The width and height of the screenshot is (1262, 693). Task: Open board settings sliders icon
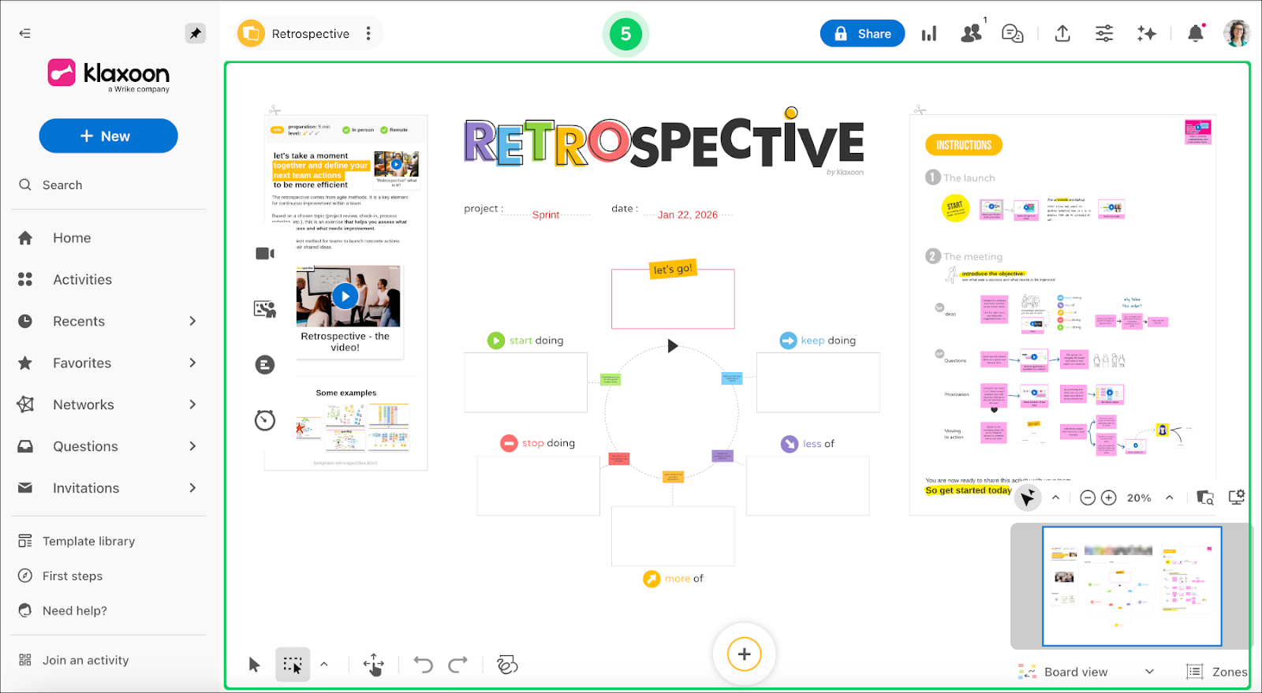(x=1104, y=33)
